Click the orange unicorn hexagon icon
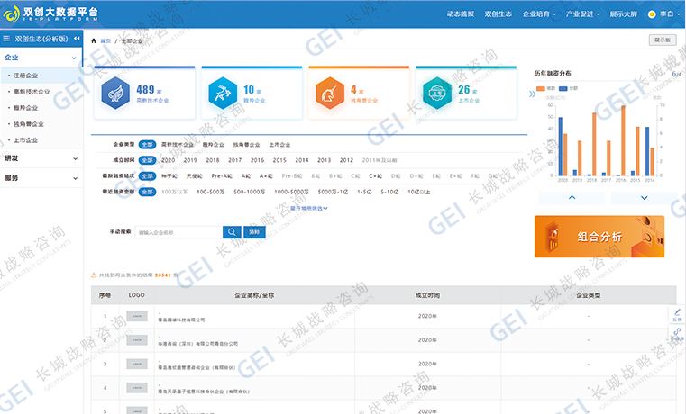The height and width of the screenshot is (414, 686). tap(330, 93)
